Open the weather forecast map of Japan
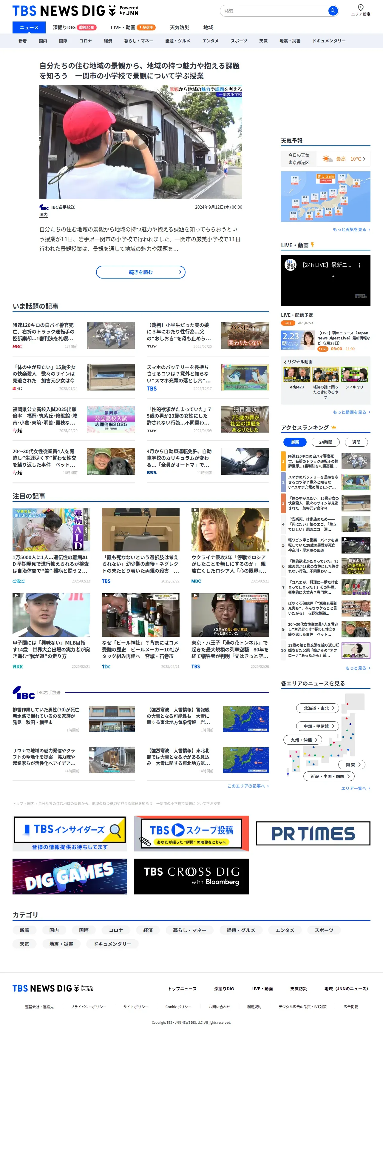This screenshot has height=1150, width=383. tap(325, 196)
